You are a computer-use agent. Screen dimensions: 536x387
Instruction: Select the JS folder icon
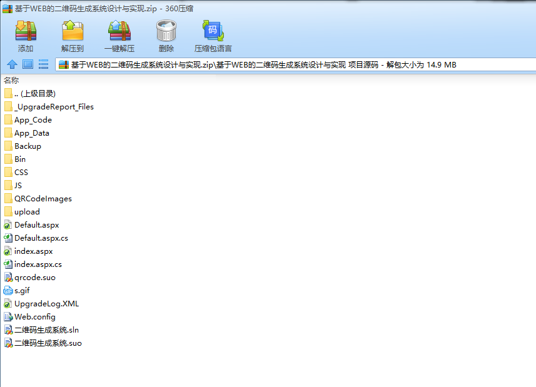click(x=9, y=186)
